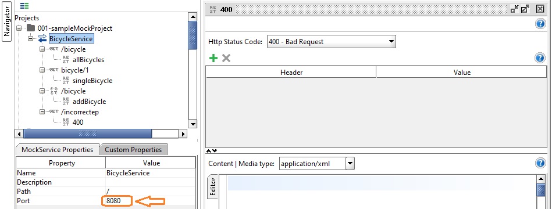Image resolution: width=552 pixels, height=209 pixels.
Task: Select the POST /bicycle resource
Action: pos(73,91)
